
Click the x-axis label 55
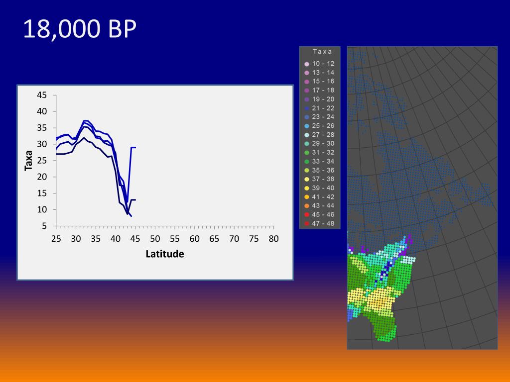click(x=175, y=239)
